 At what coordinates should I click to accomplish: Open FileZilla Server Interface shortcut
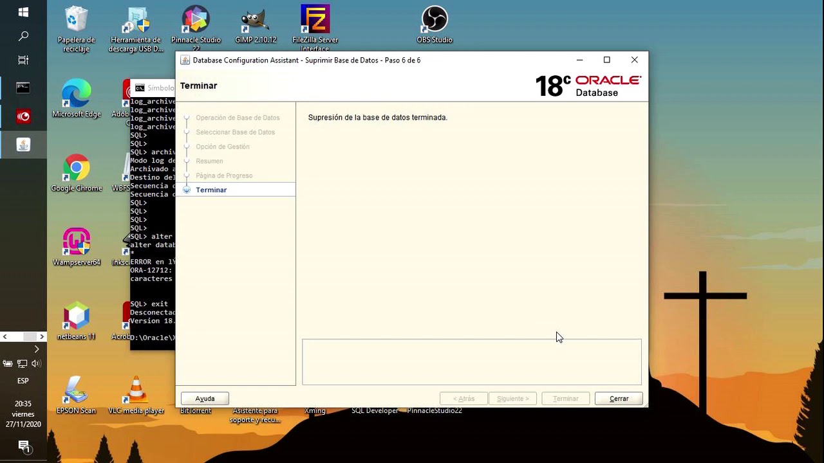pyautogui.click(x=315, y=30)
